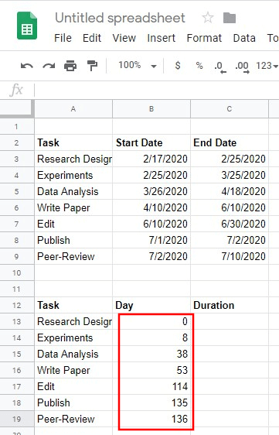Apply currency format with dollar icon
Screen dimensions: 279x435
click(178, 66)
